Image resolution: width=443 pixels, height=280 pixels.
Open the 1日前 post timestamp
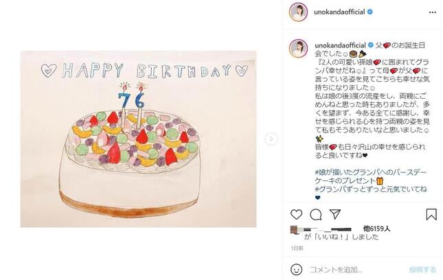297,248
